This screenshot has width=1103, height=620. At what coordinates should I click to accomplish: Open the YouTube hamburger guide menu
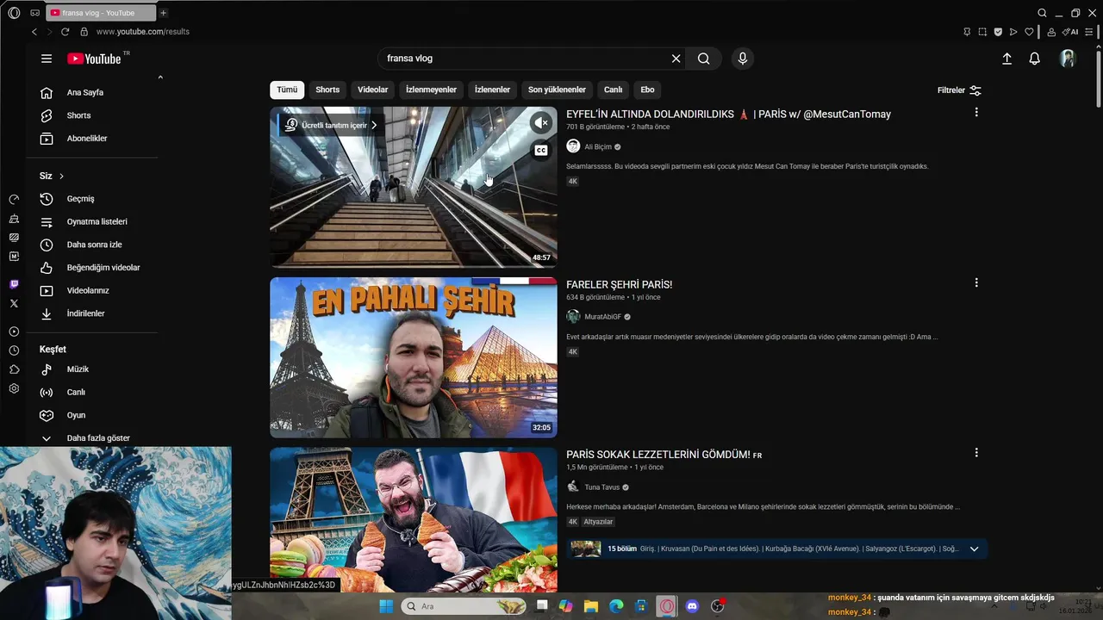(47, 59)
